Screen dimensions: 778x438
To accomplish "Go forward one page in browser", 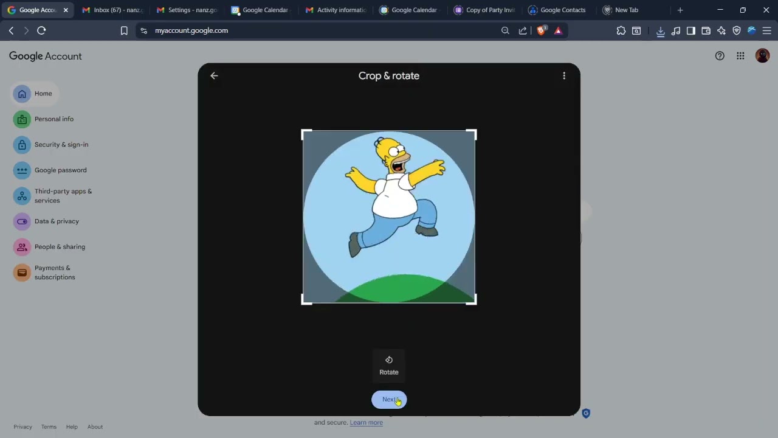I will point(26,30).
